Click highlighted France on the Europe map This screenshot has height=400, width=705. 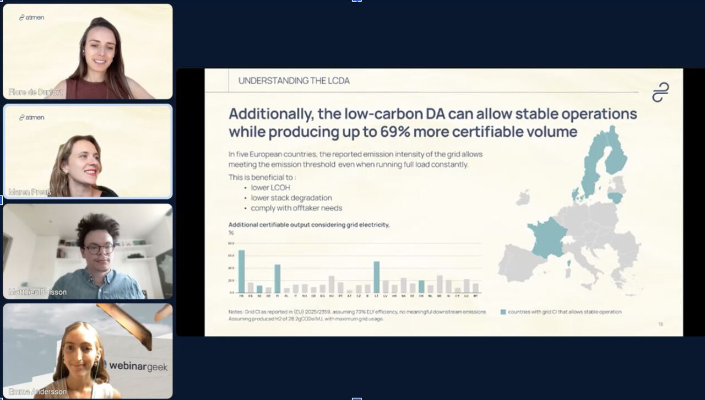coord(549,238)
